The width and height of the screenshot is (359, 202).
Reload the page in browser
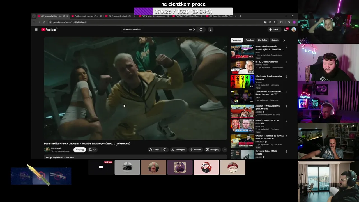click(44, 22)
